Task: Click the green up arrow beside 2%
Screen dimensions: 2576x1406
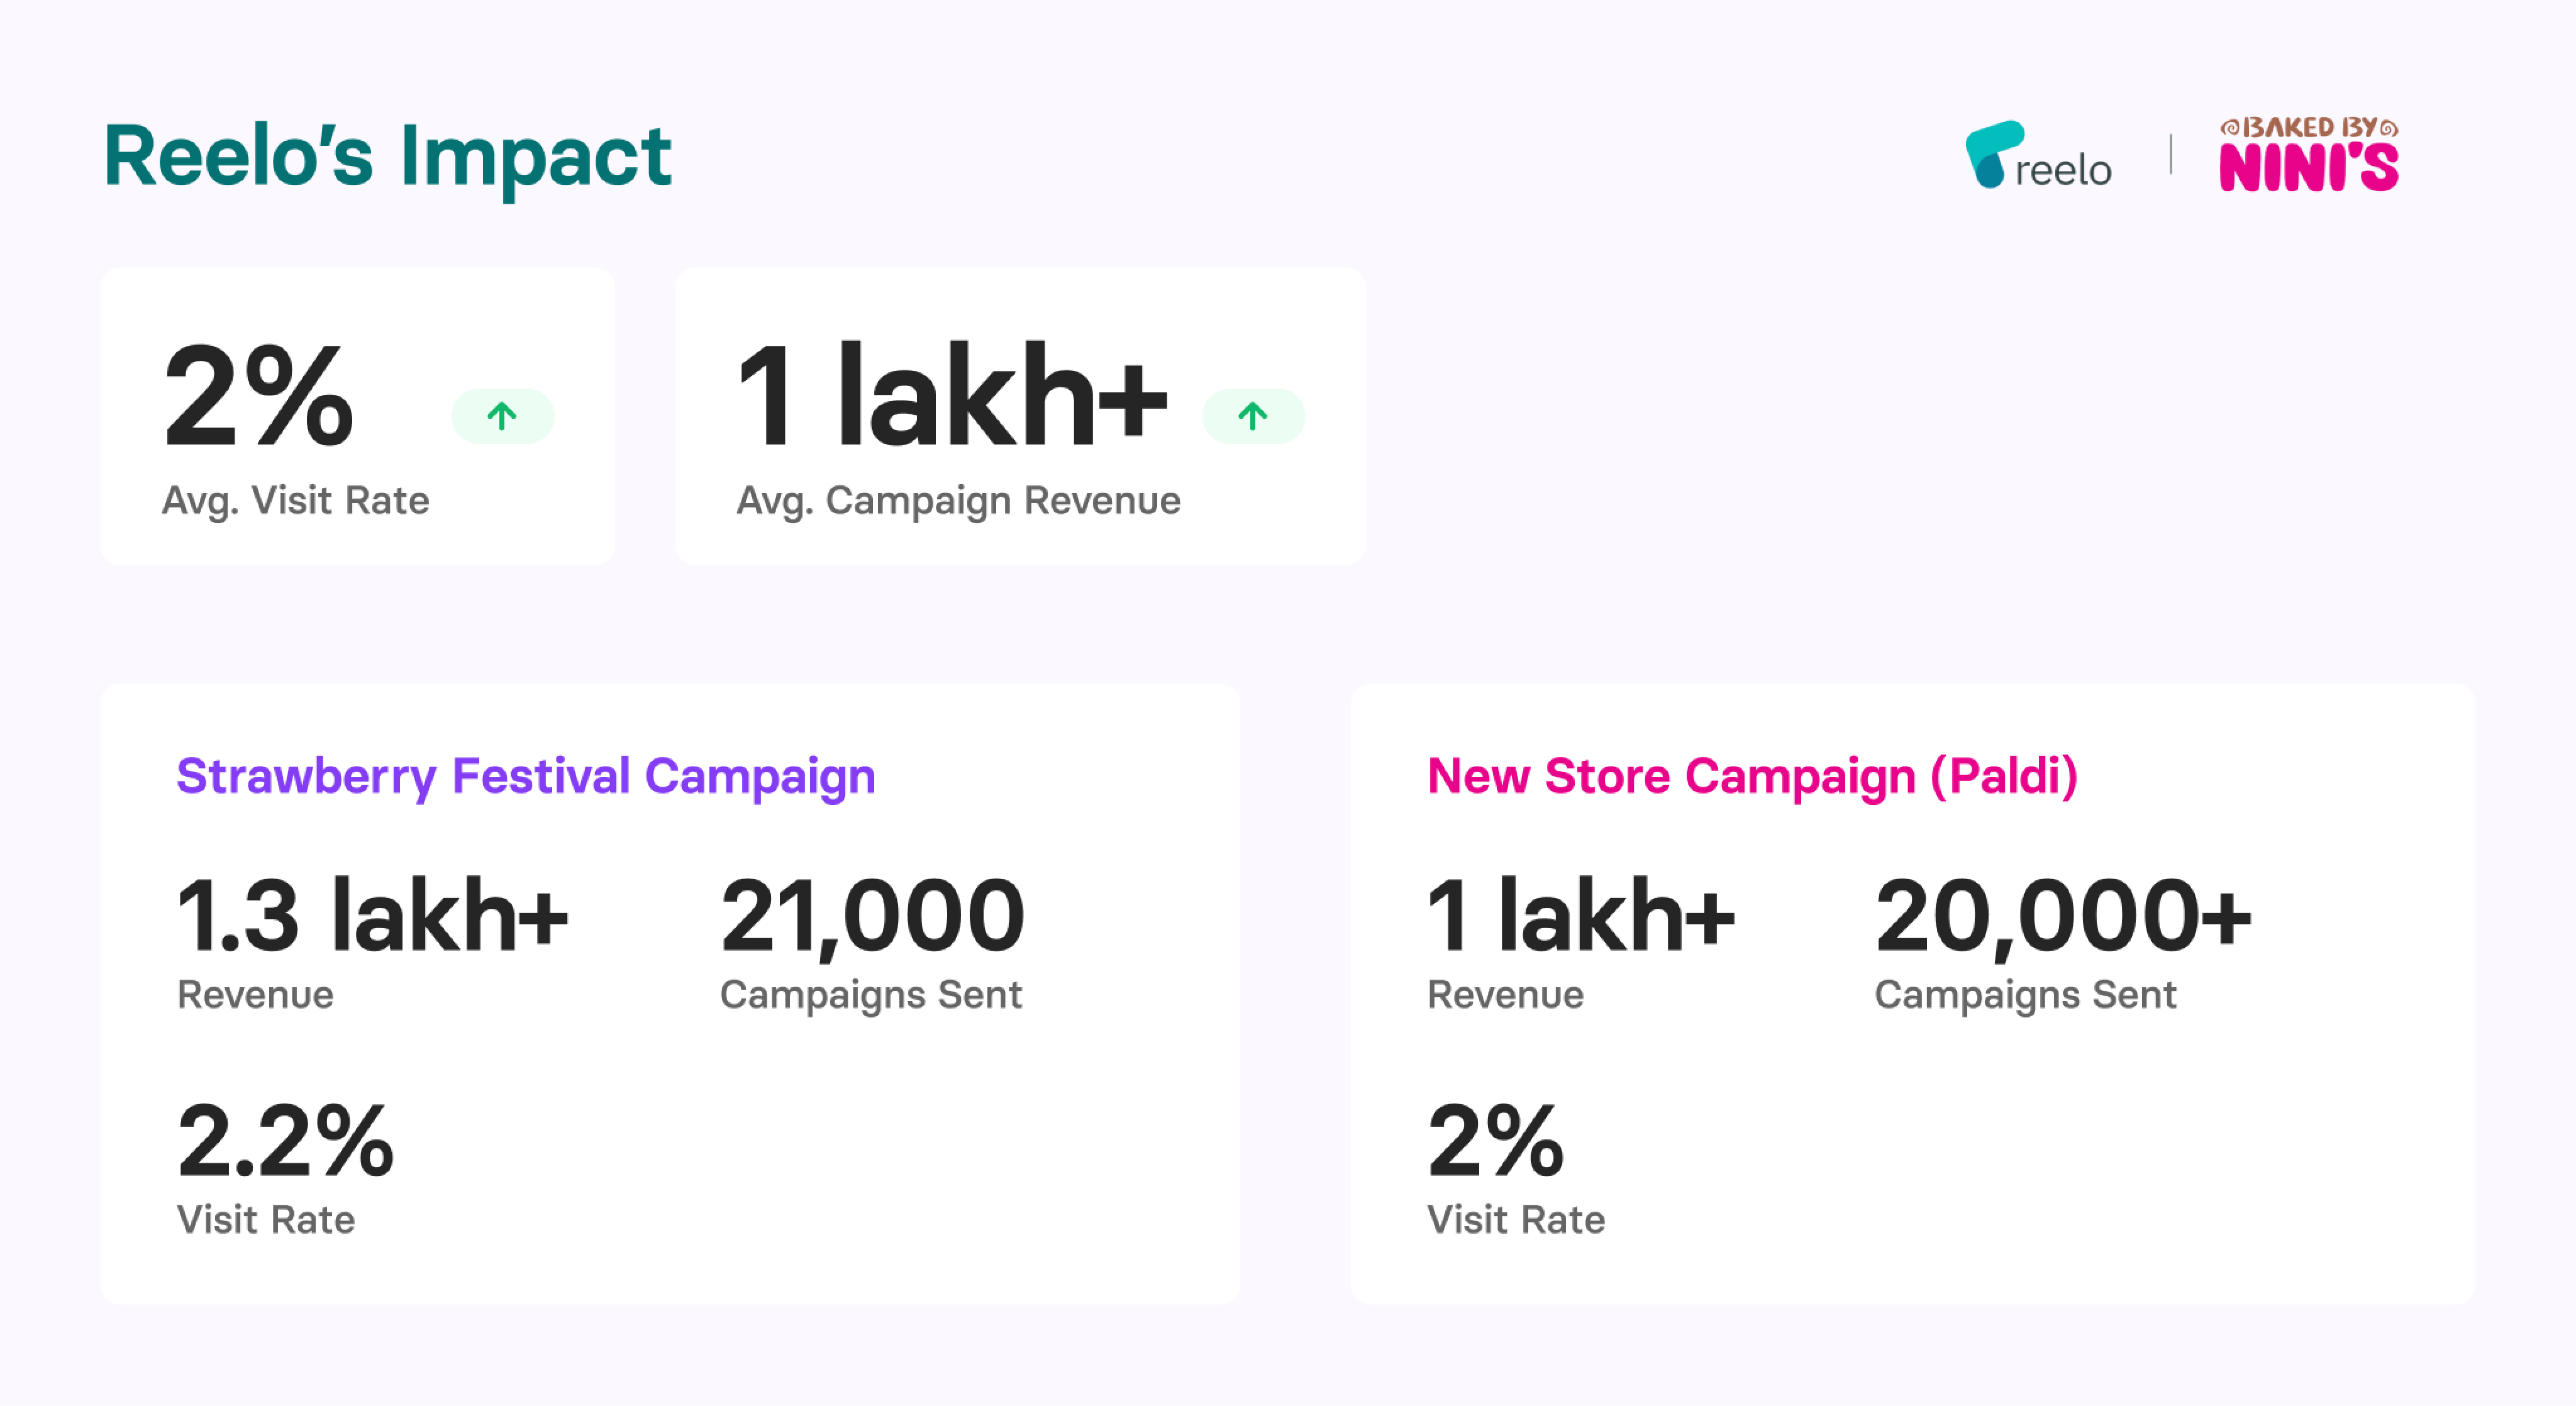Action: pos(502,416)
